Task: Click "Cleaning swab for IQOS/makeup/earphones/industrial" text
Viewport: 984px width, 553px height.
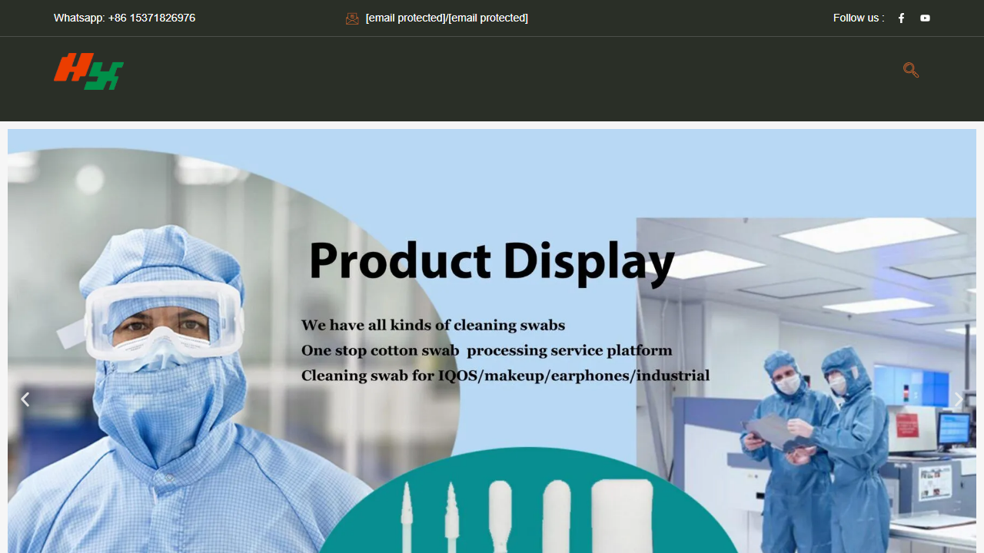Action: (x=505, y=376)
